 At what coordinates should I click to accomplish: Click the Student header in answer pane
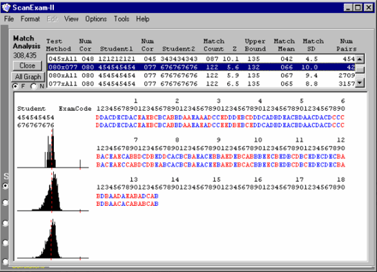(31, 109)
